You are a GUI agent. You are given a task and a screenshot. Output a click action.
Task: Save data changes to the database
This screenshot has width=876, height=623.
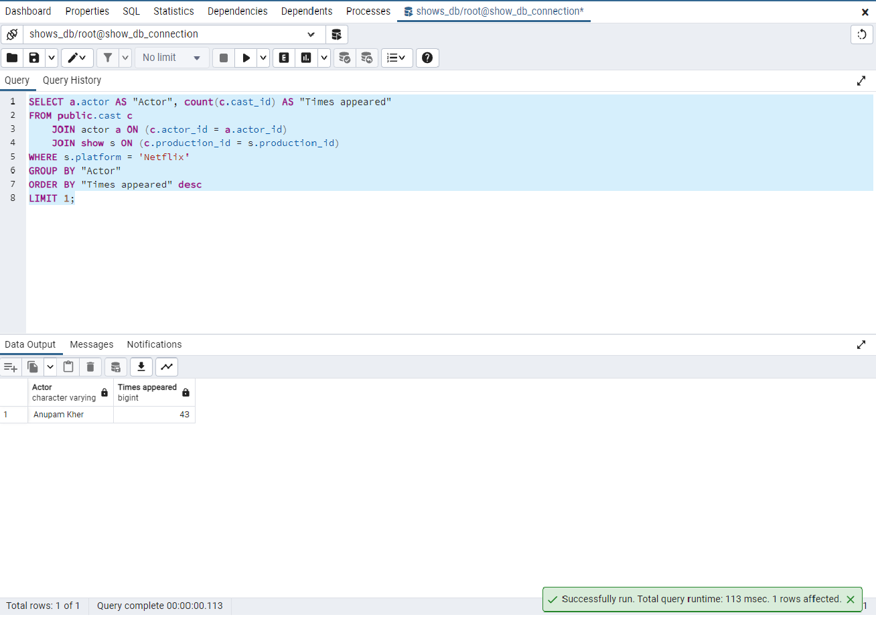pos(115,366)
